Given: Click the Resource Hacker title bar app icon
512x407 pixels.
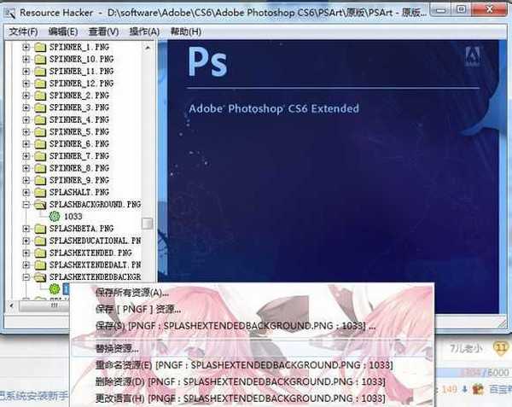Looking at the screenshot, I should 9,11.
